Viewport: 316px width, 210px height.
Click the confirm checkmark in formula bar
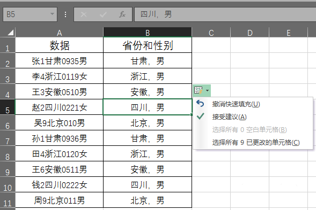point(103,14)
